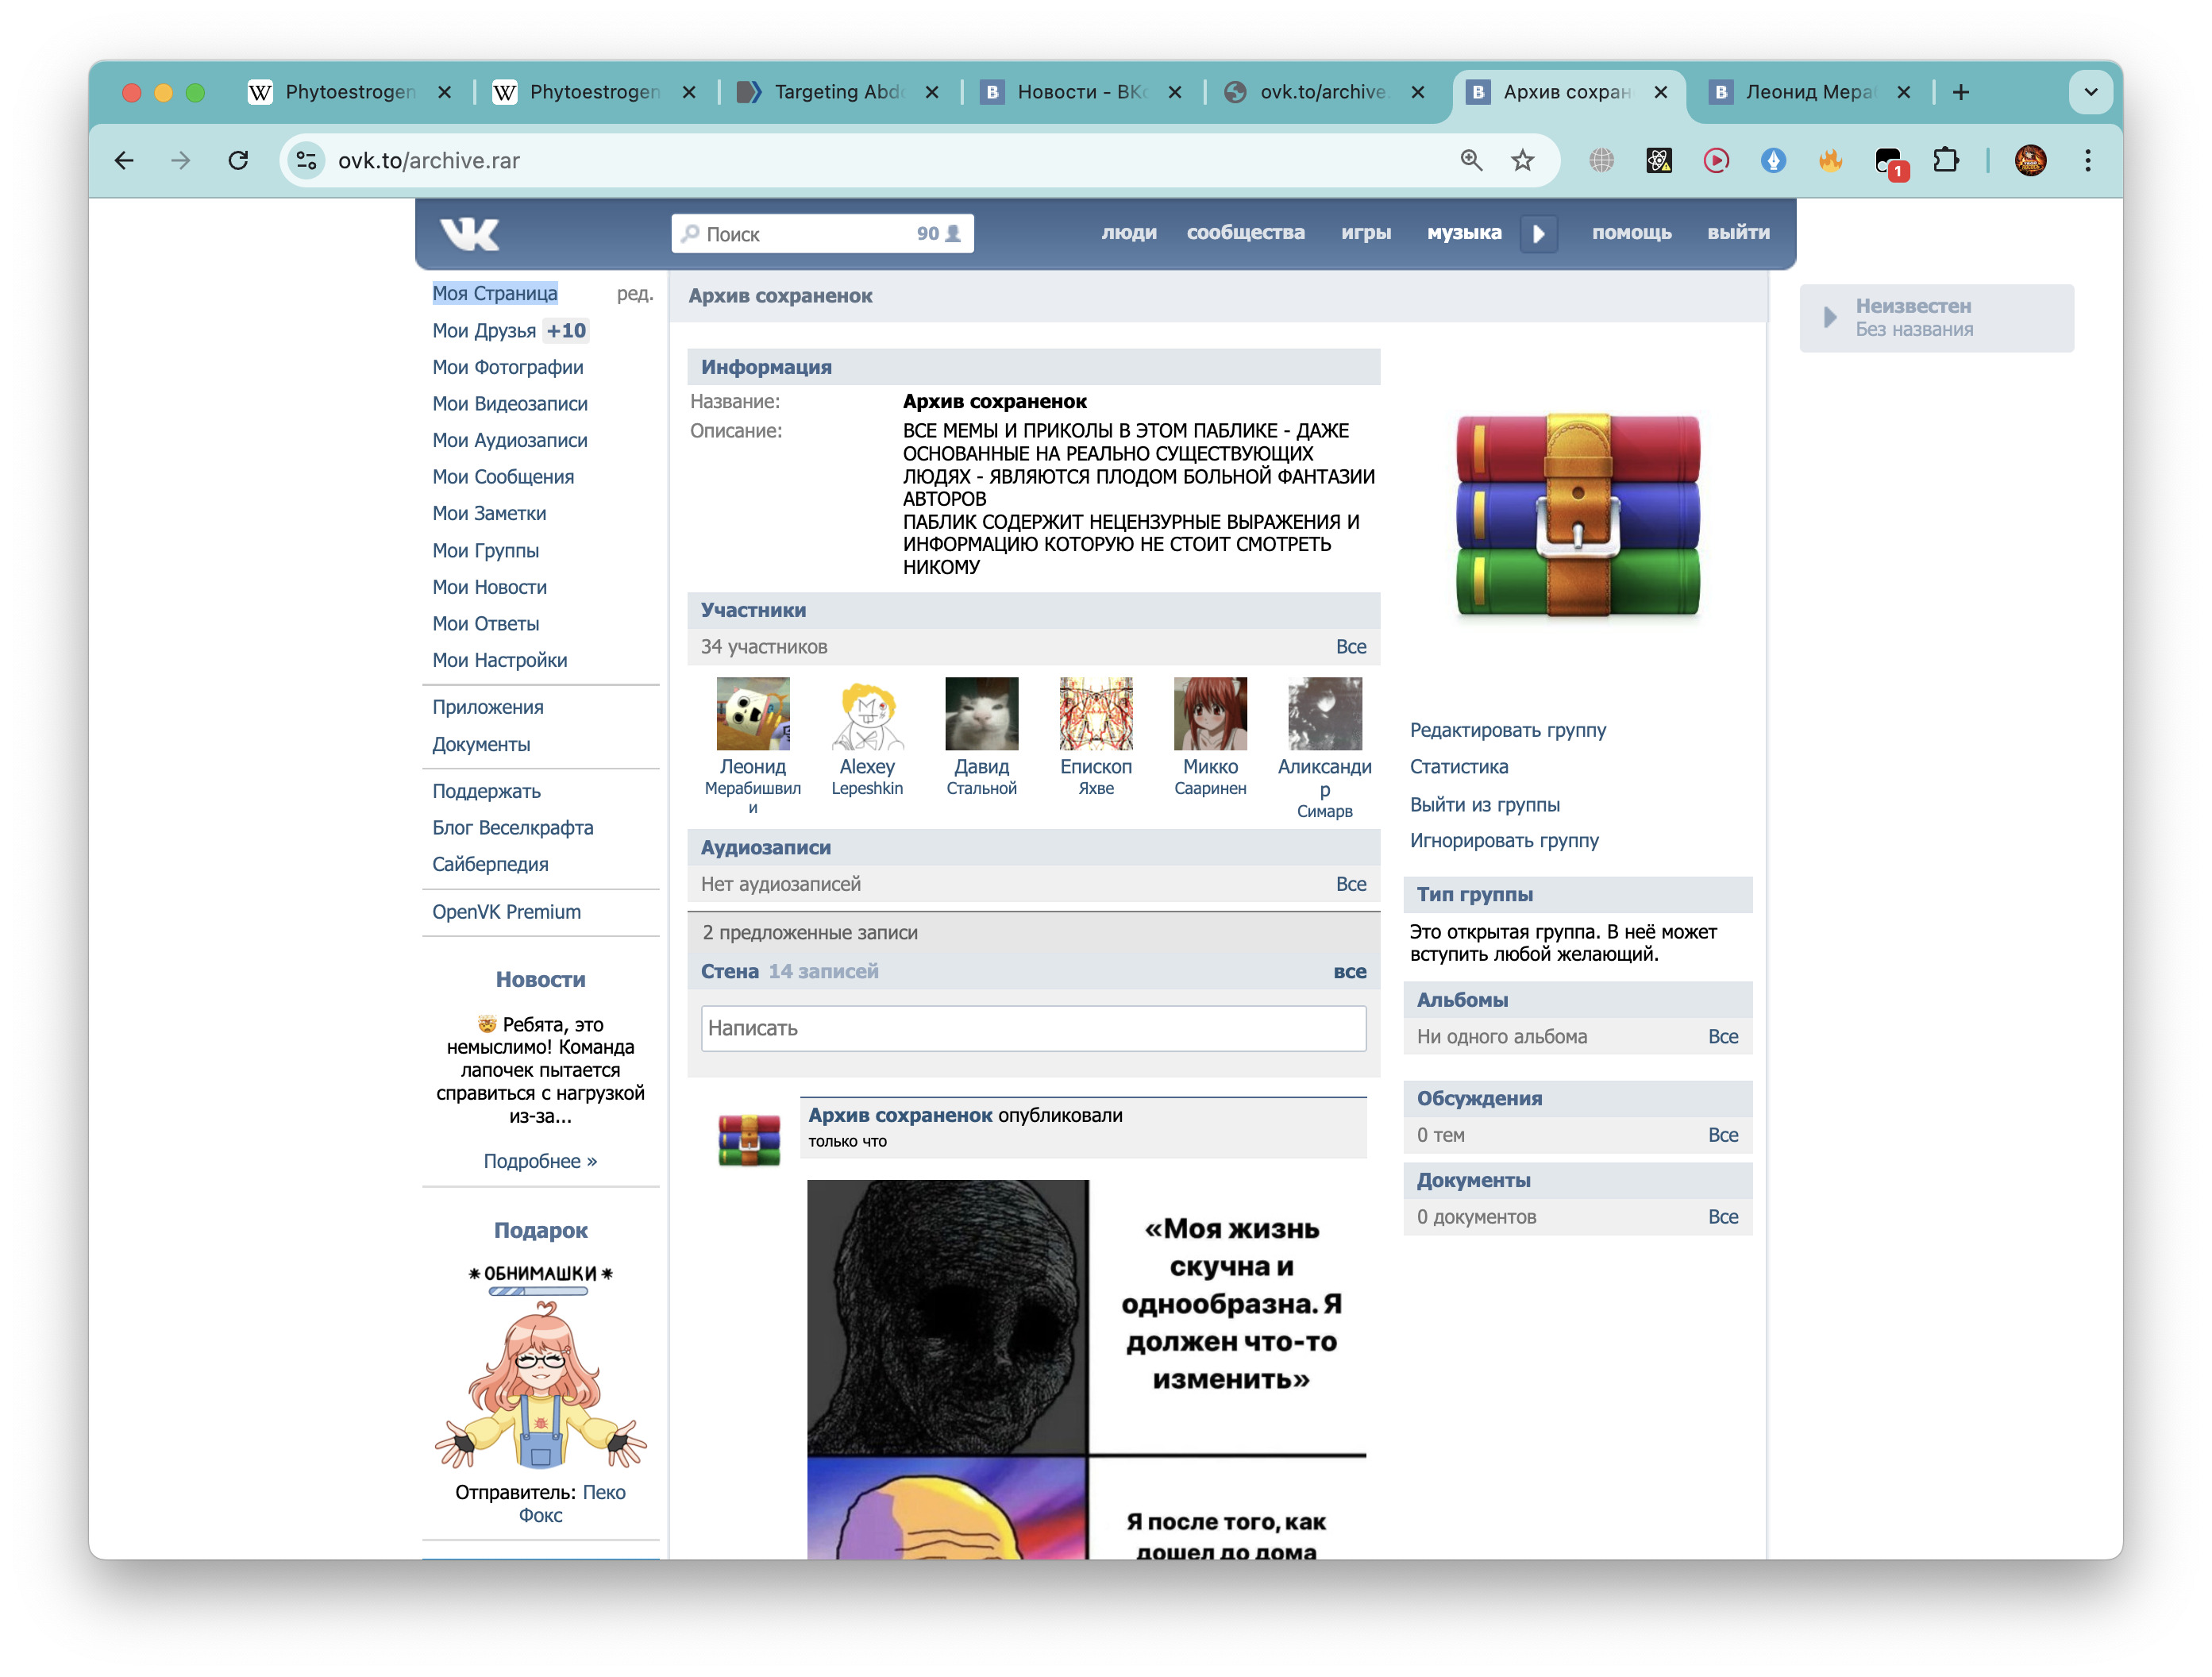
Task: Open Леонид Мерабишвили's member avatar
Action: [753, 714]
